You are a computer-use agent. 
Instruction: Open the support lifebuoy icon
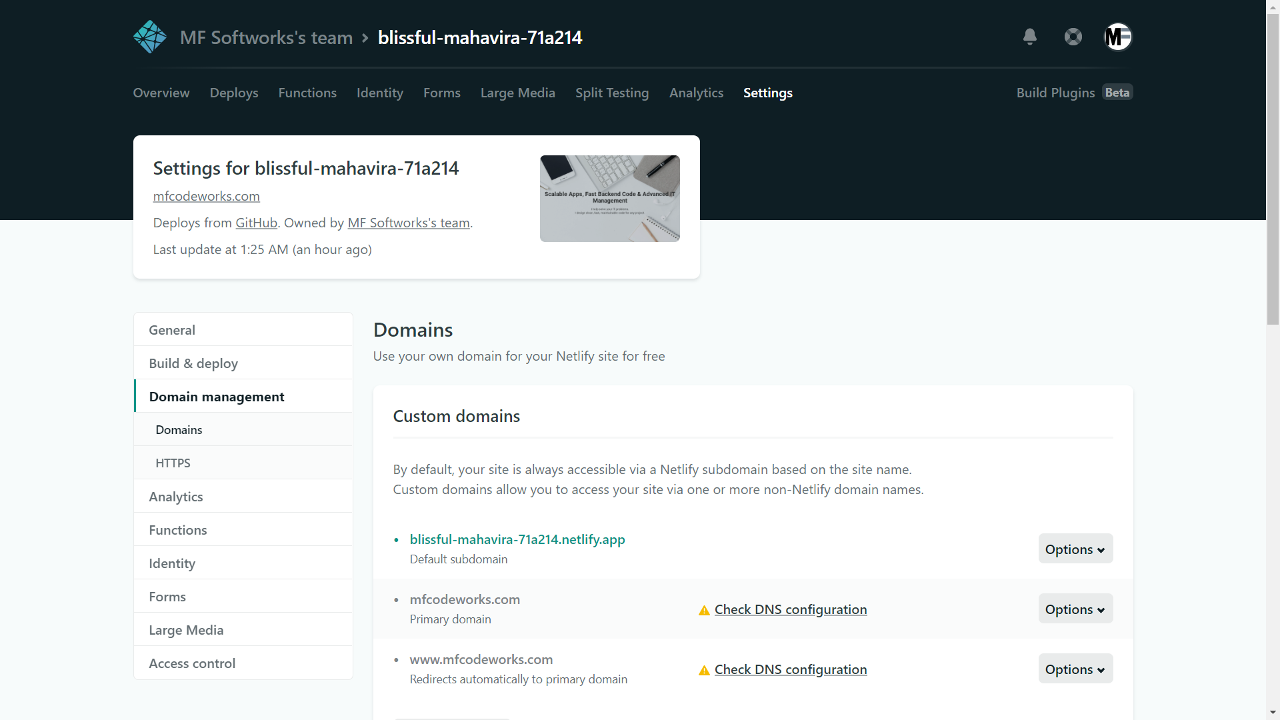[1073, 37]
